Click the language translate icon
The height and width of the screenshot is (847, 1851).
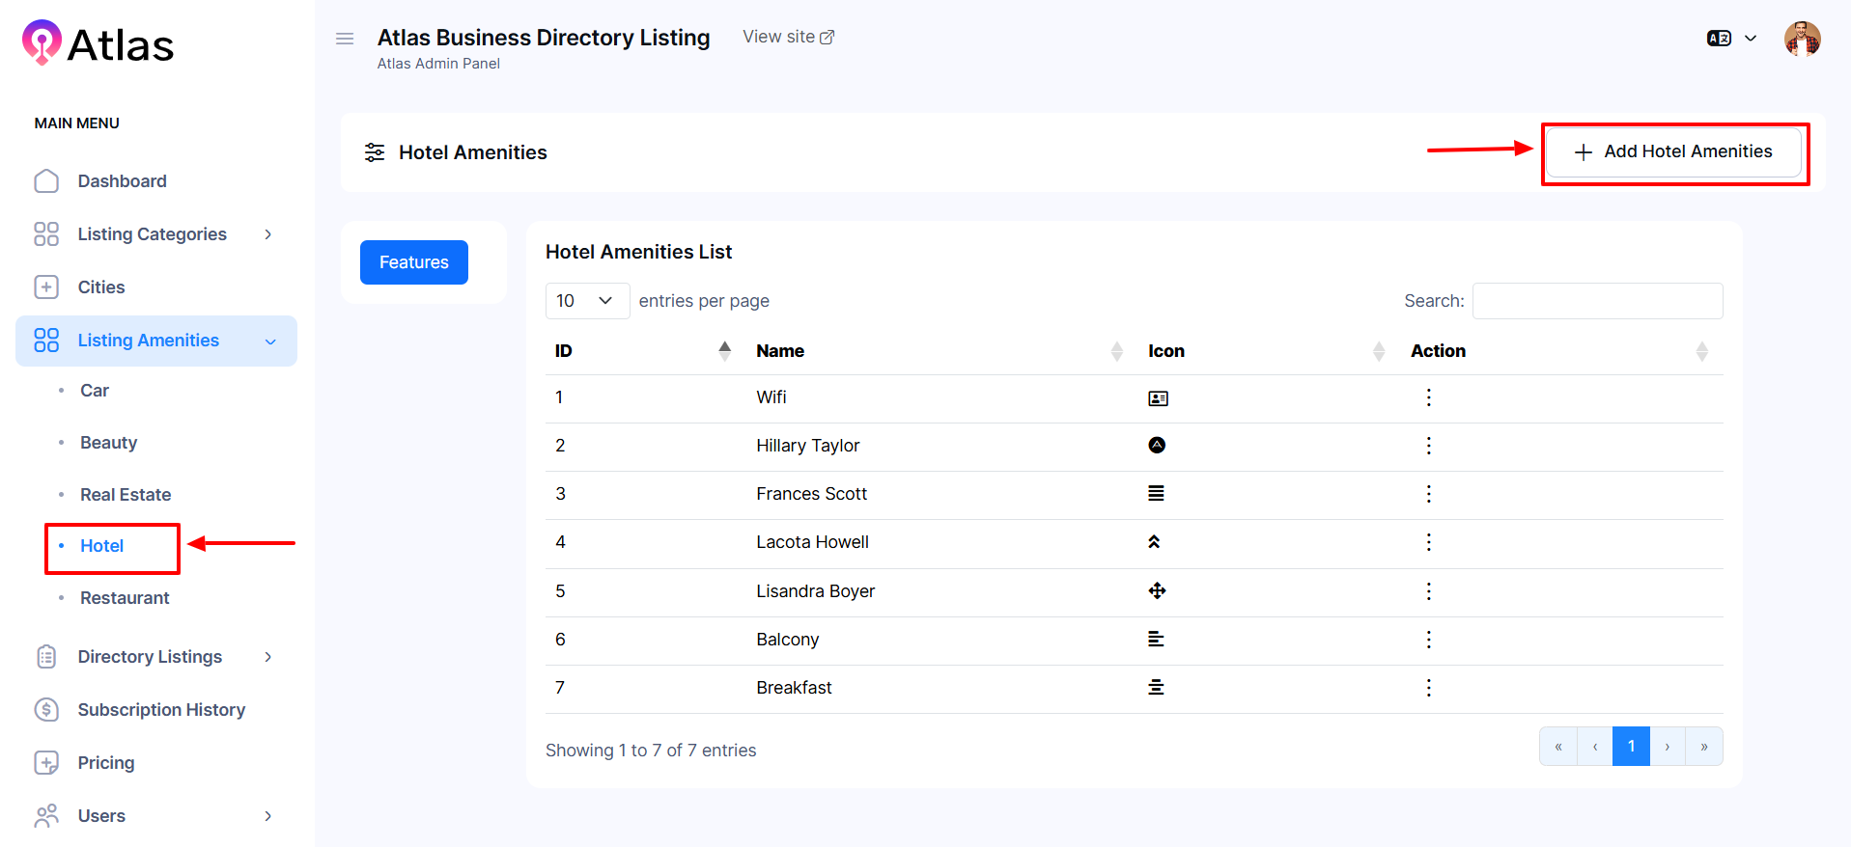coord(1719,39)
